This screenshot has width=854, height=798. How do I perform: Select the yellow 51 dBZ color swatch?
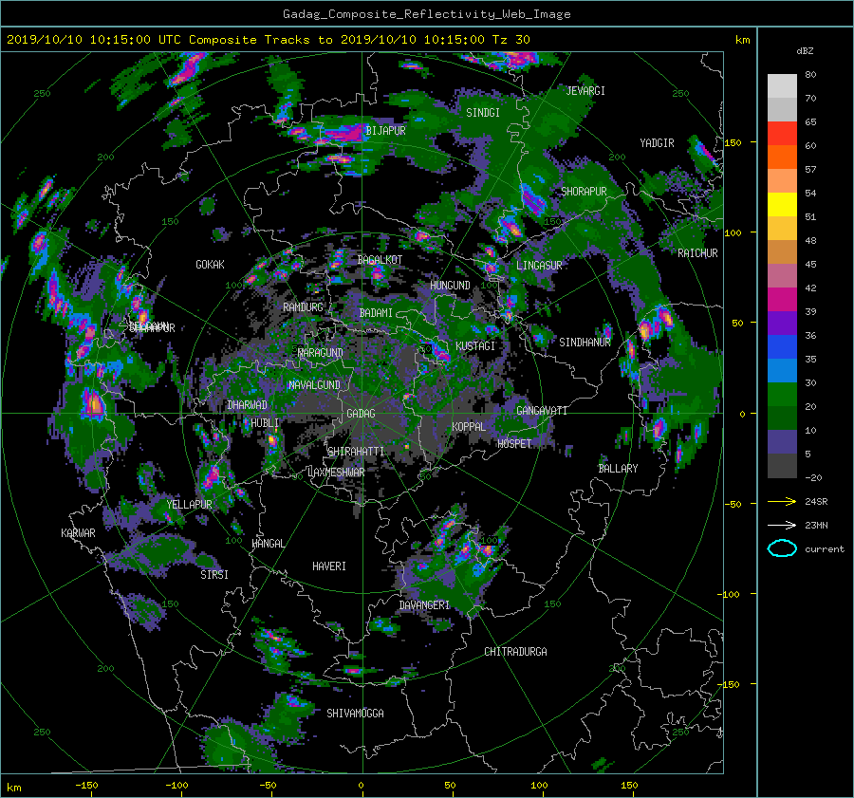coord(782,205)
